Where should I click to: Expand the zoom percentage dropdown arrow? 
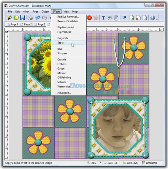pyautogui.click(x=101, y=163)
